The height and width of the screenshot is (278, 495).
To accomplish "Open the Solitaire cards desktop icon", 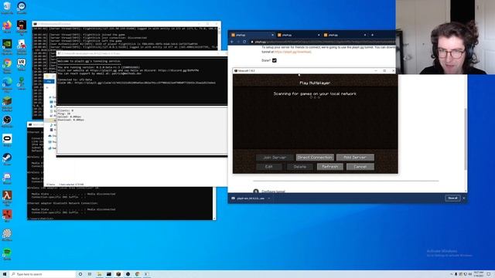I will pos(22,46).
